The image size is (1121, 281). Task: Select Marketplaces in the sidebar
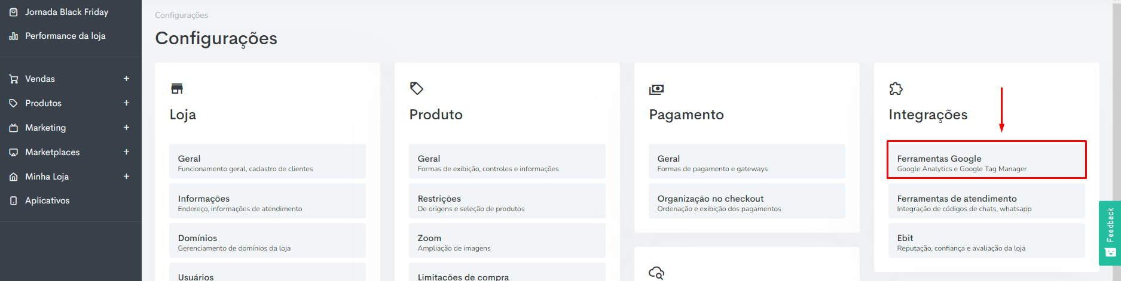(x=52, y=152)
